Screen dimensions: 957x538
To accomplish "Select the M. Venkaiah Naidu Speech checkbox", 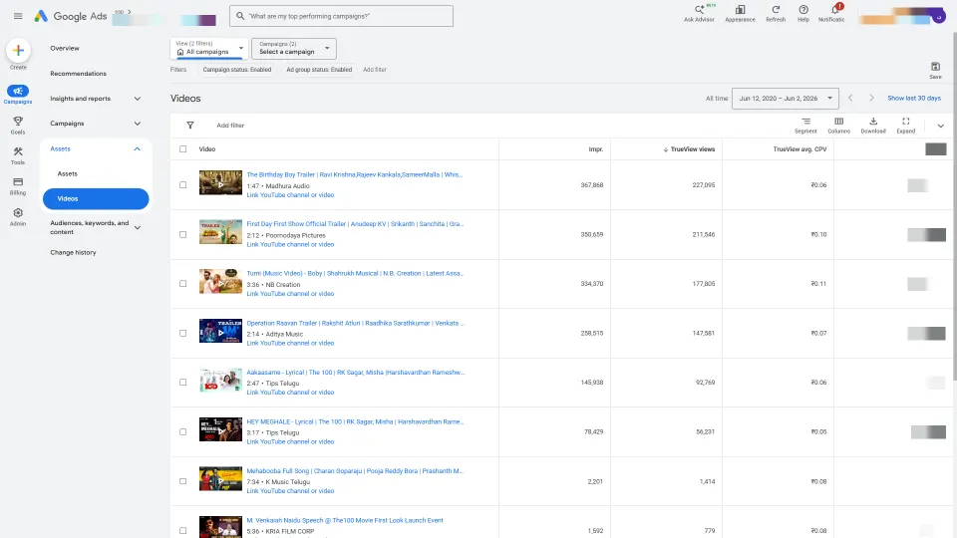I will coord(183,531).
